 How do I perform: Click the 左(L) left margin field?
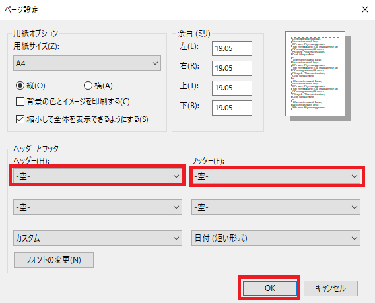232,48
